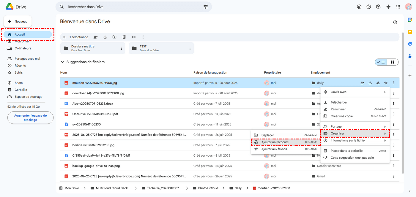Screen dimensions: 416x197
Task: Open Google Keep from the side panel
Action: (410, 32)
